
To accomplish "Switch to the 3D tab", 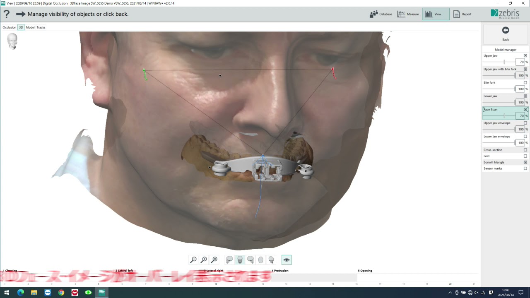I will click(x=21, y=27).
